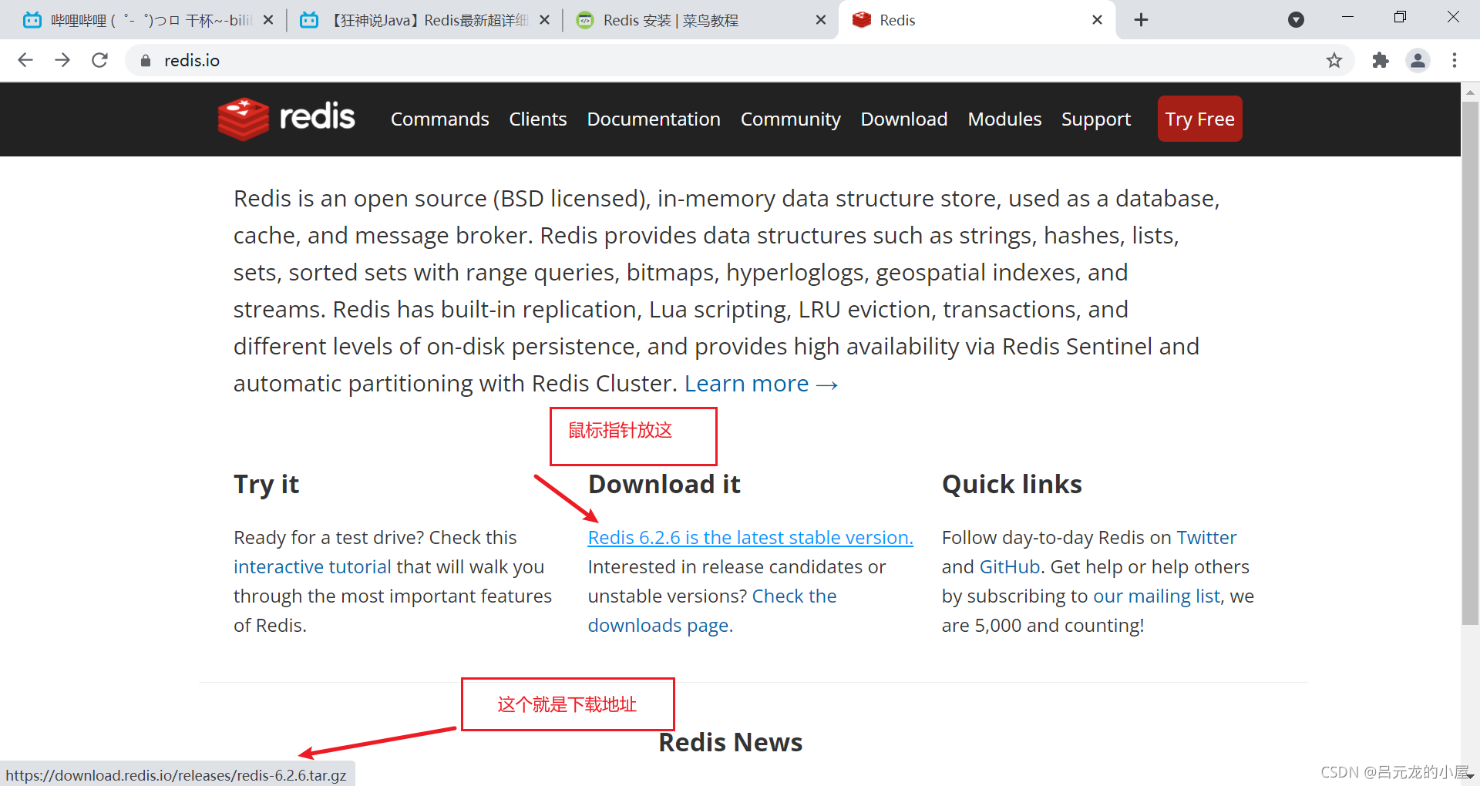Click the Try Free button
1480x786 pixels.
click(x=1199, y=119)
